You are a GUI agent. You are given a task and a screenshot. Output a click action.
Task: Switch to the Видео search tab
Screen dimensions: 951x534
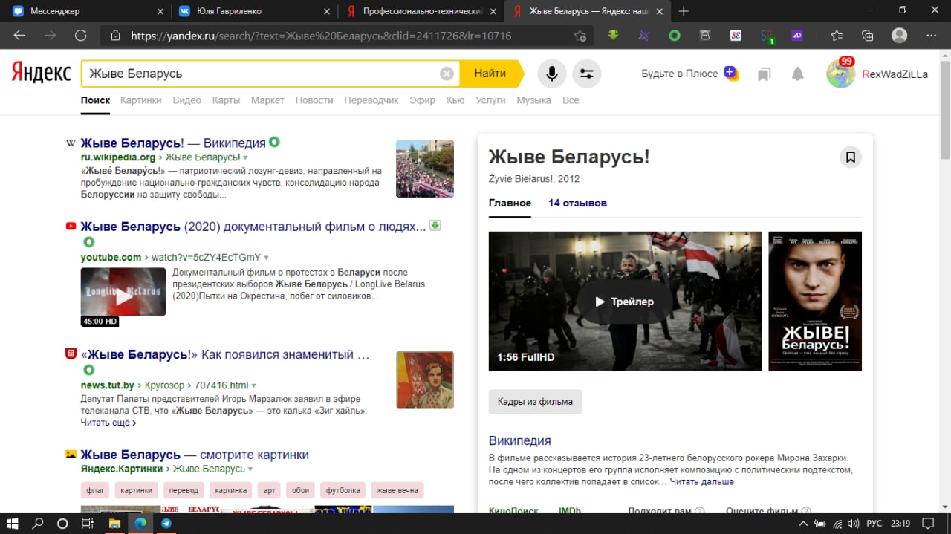(x=187, y=100)
